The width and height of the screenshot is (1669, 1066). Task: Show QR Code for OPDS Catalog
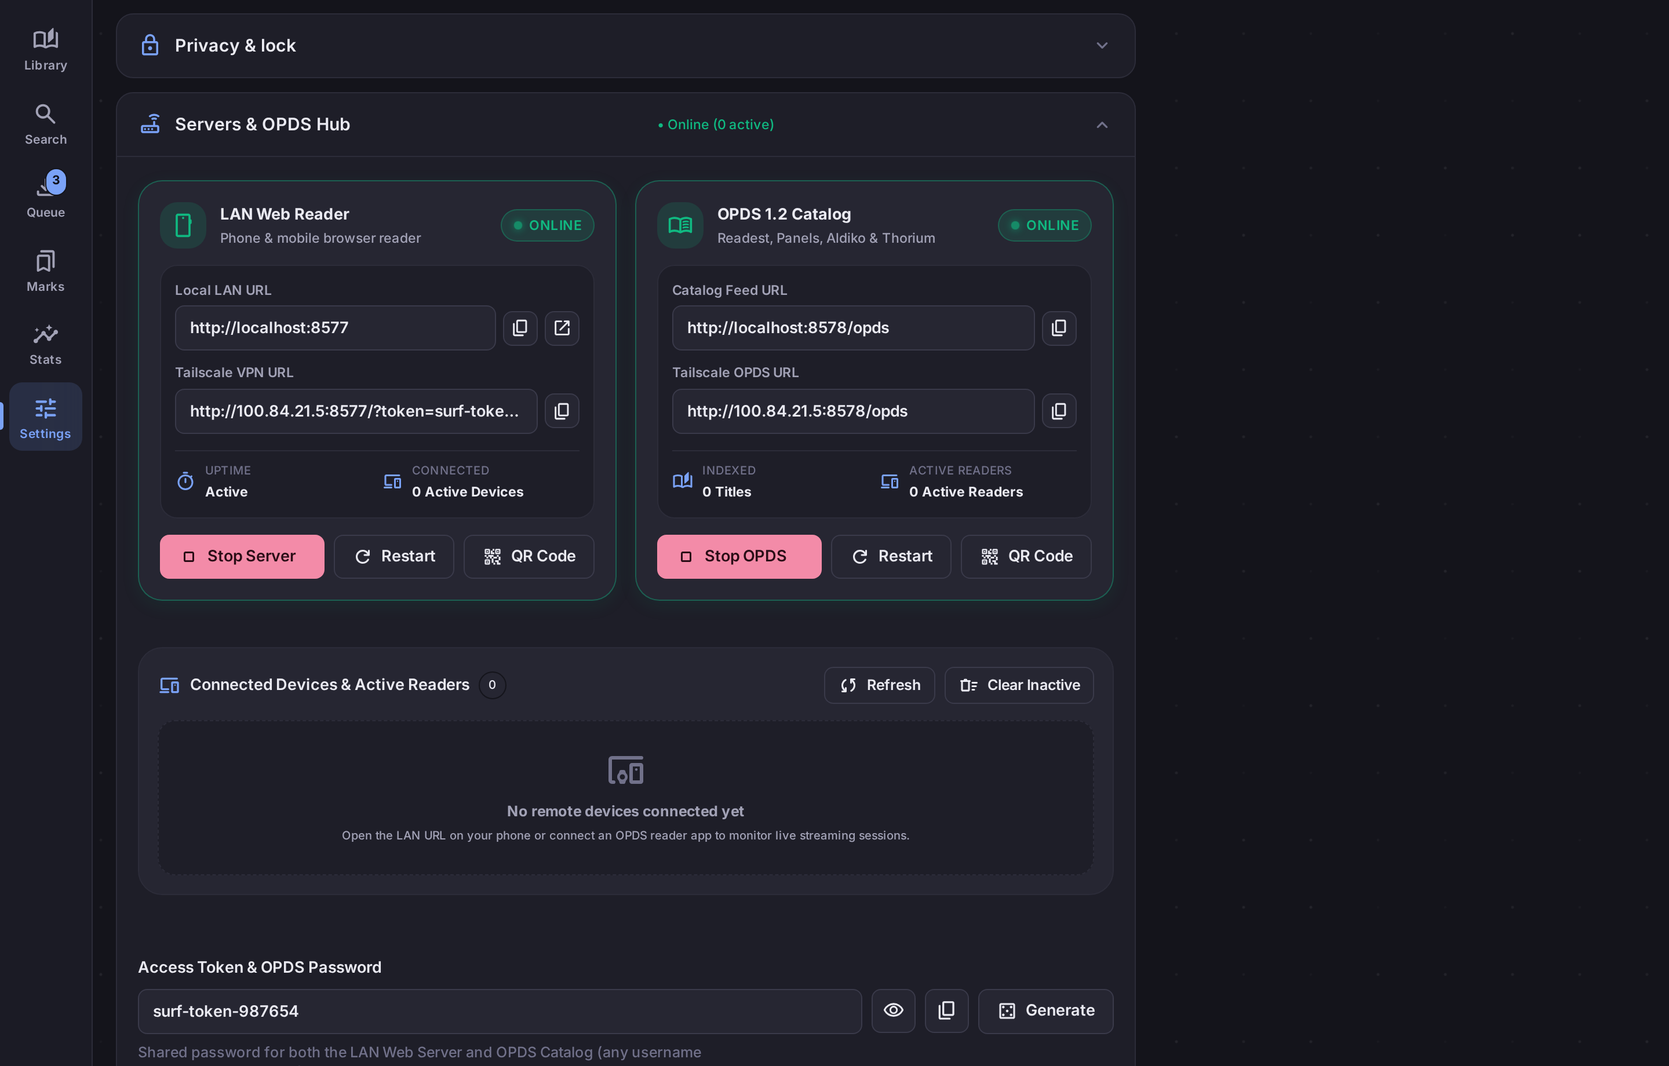pos(1026,557)
